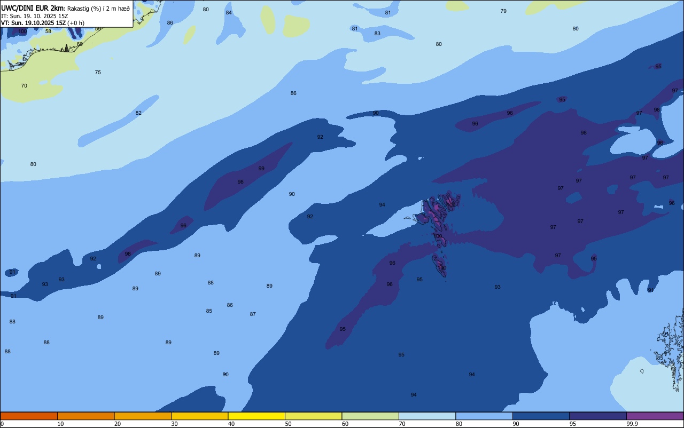Pick the purple above-99.9 legend segment

coord(655,416)
